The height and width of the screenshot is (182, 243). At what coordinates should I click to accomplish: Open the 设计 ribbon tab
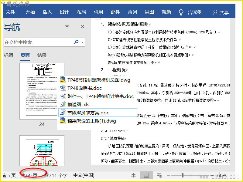[64, 12]
